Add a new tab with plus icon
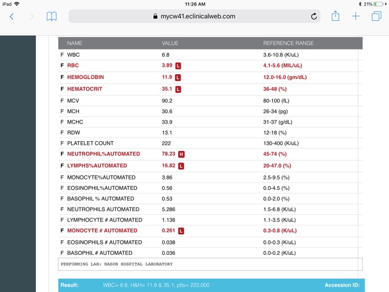 (x=356, y=16)
